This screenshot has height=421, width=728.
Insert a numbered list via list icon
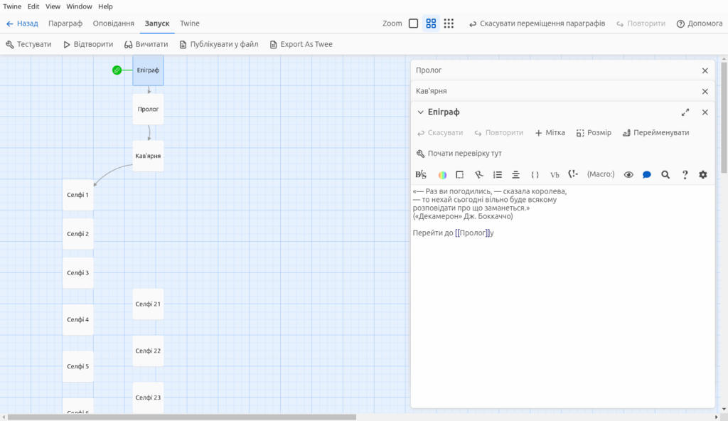tap(497, 175)
